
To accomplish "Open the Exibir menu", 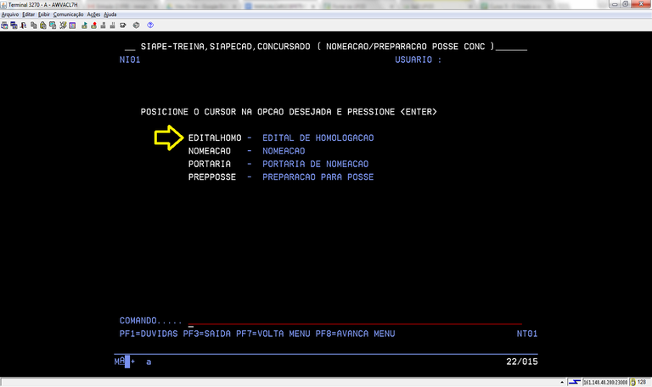I will (43, 14).
